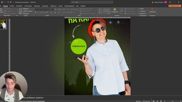The width and height of the screenshot is (182, 102).
Task: Switch to the Вставка tab
Action: pos(12,6)
